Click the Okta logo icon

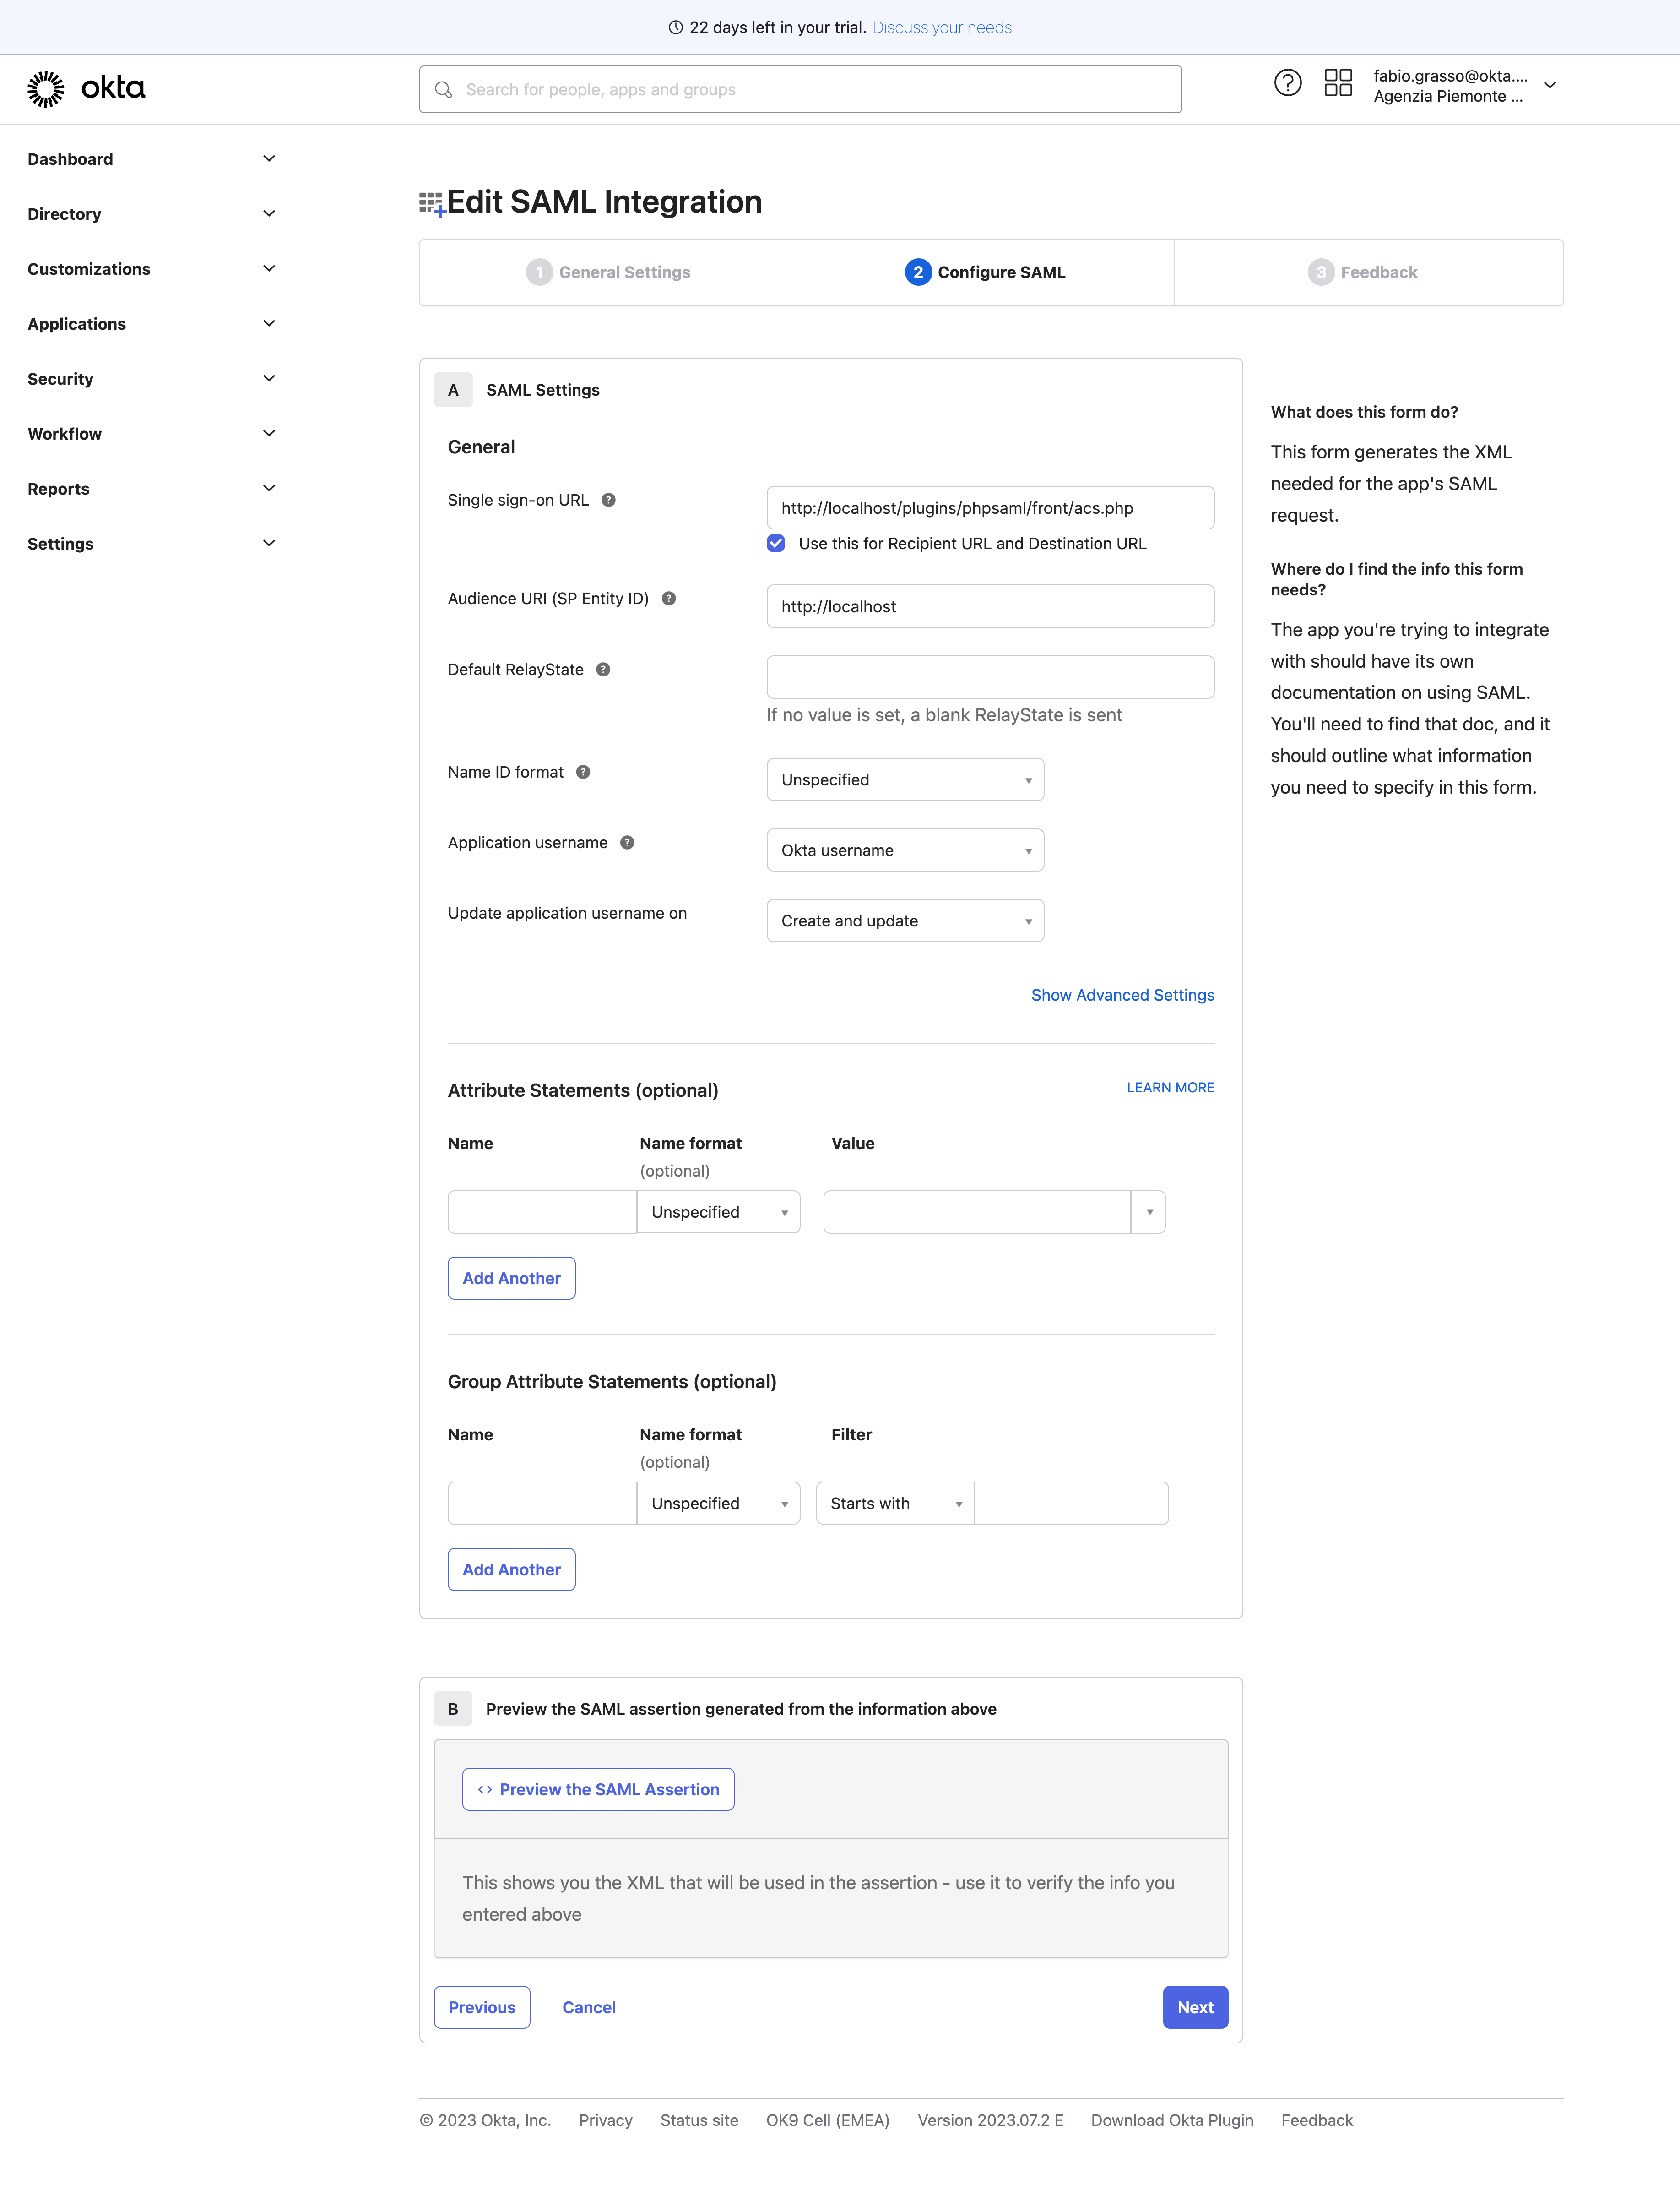click(x=46, y=89)
